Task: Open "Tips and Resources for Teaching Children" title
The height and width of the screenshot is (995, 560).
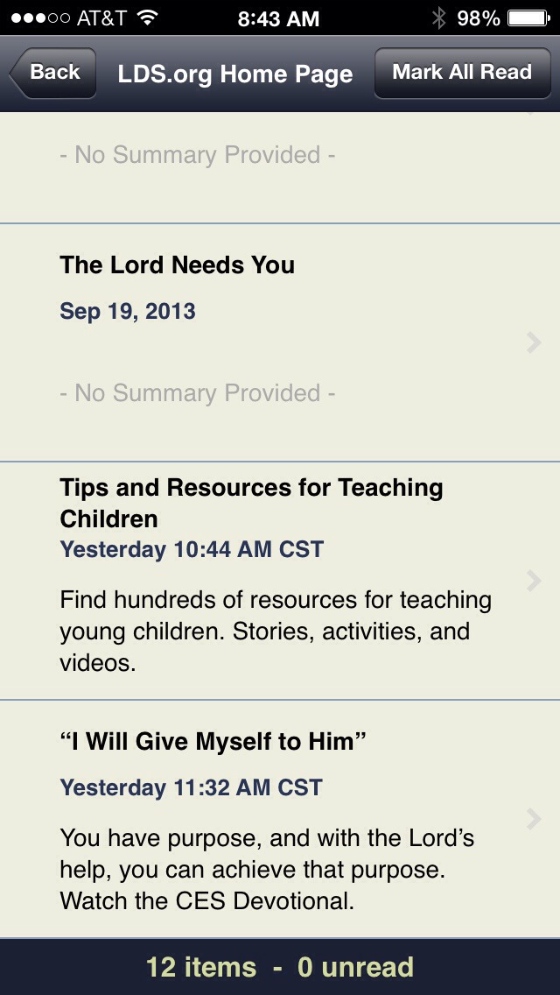Action: click(x=251, y=504)
